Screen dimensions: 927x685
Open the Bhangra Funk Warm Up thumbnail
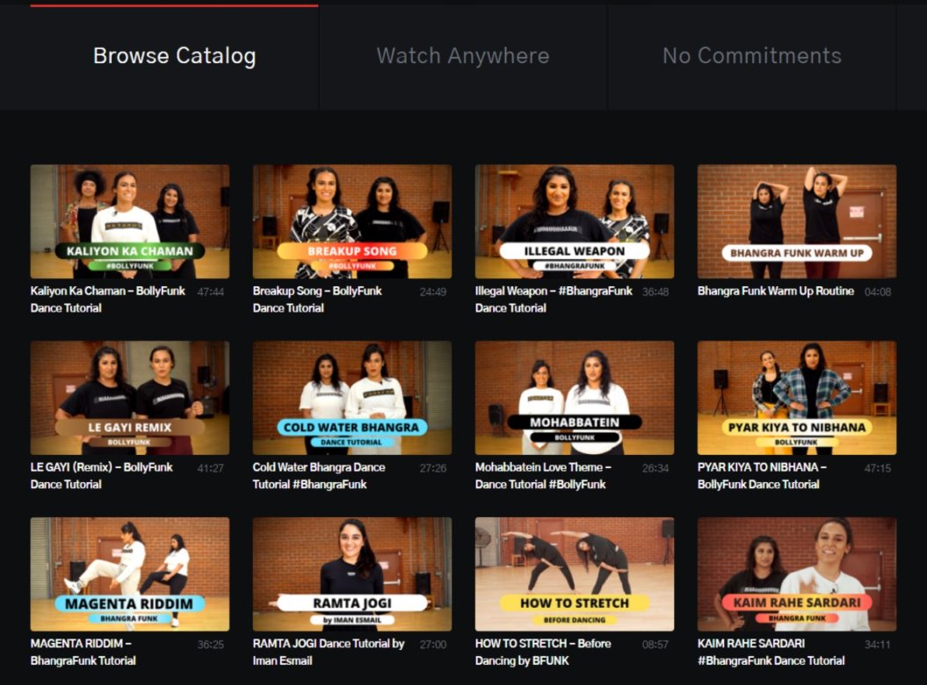pyautogui.click(x=797, y=221)
